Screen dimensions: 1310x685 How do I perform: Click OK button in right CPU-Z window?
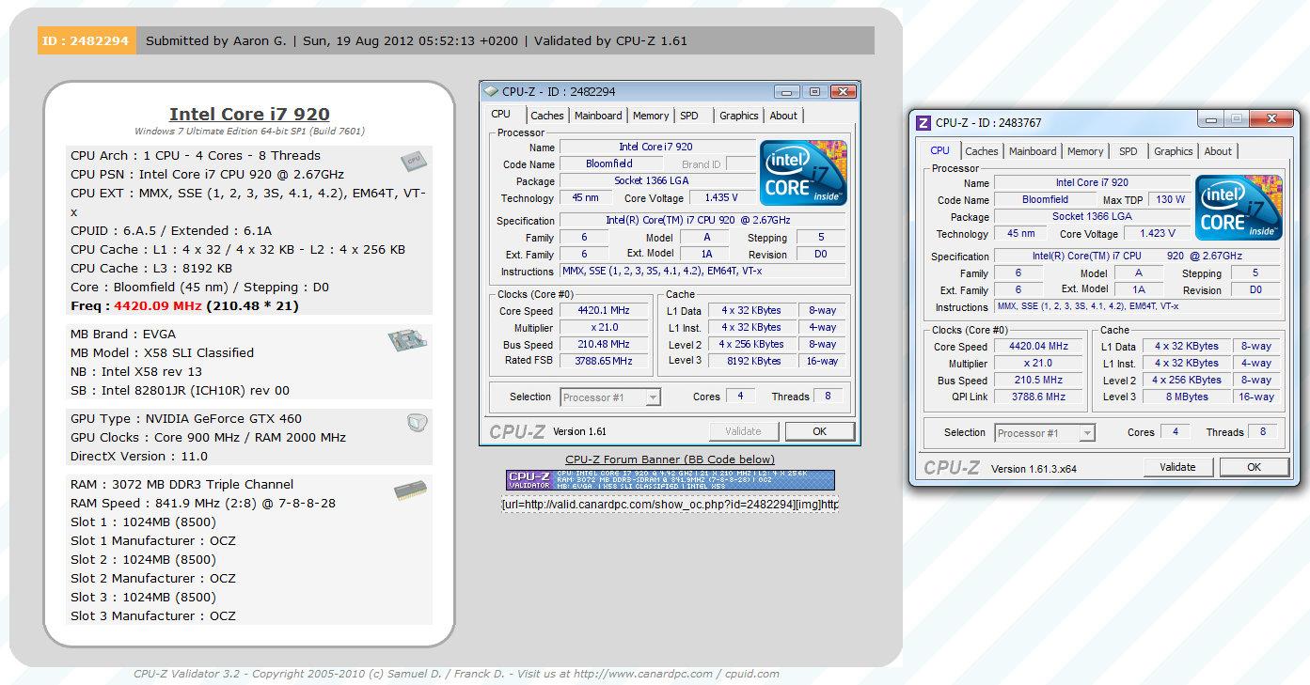tap(1254, 467)
